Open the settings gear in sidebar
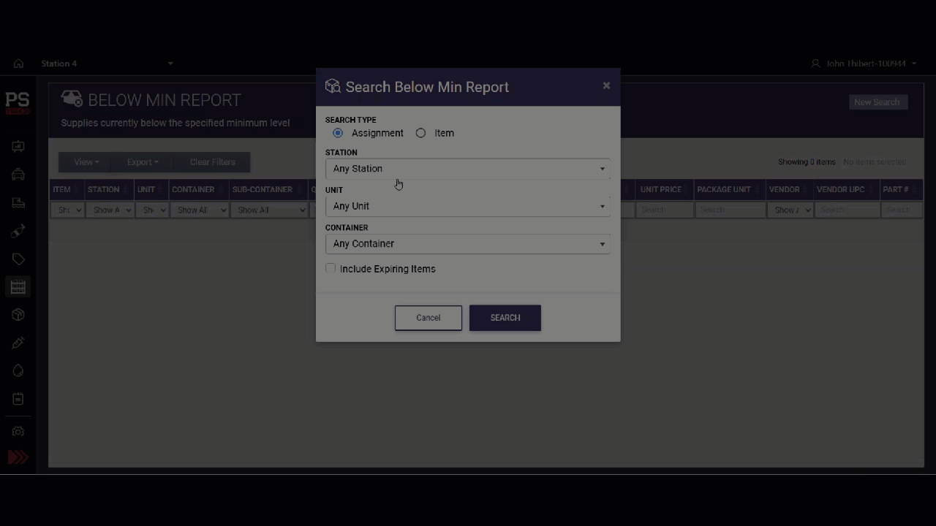The image size is (936, 526). pos(18,432)
